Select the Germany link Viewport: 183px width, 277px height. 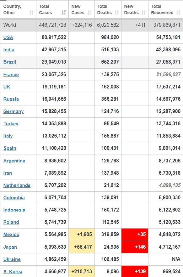pyautogui.click(x=13, y=111)
